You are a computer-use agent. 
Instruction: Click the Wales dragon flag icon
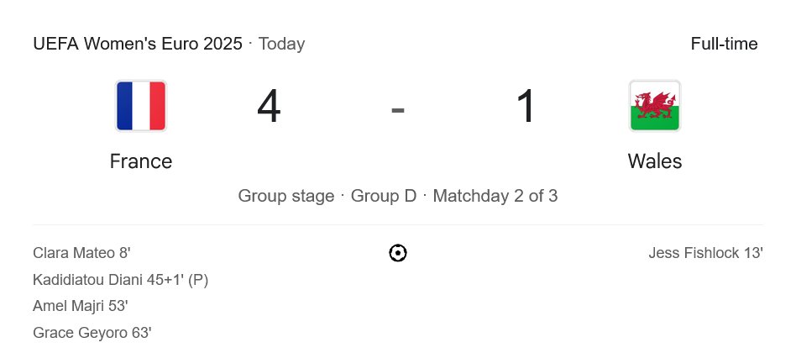tap(654, 106)
